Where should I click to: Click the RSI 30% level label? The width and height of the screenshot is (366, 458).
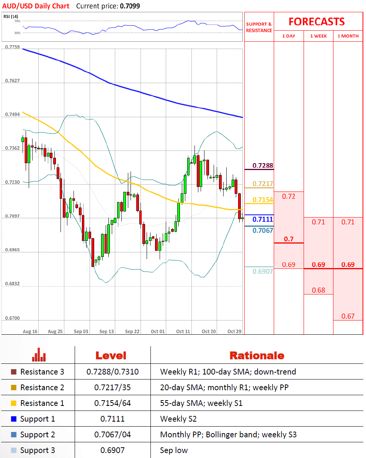pyautogui.click(x=17, y=33)
